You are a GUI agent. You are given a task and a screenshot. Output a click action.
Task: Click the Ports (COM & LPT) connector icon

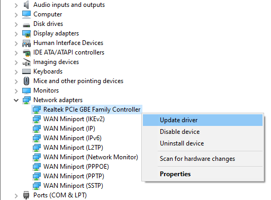click(x=26, y=195)
